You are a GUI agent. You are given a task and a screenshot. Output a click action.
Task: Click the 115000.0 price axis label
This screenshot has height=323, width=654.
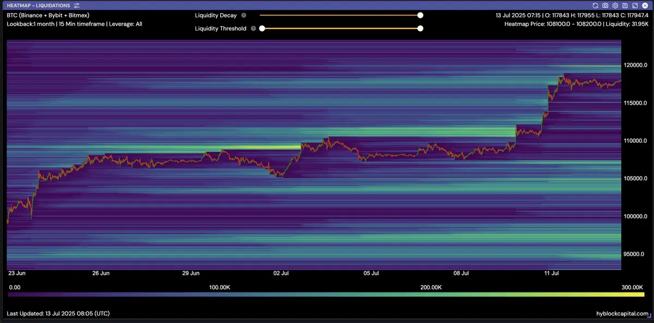coord(634,103)
